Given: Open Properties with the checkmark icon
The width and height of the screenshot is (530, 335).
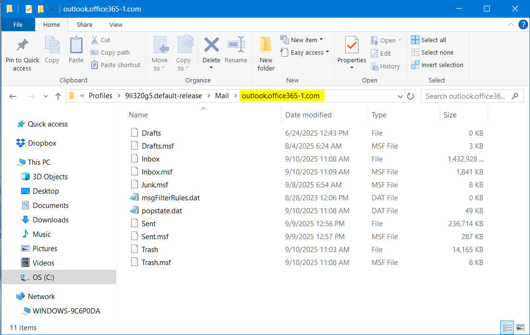Looking at the screenshot, I should (x=352, y=46).
